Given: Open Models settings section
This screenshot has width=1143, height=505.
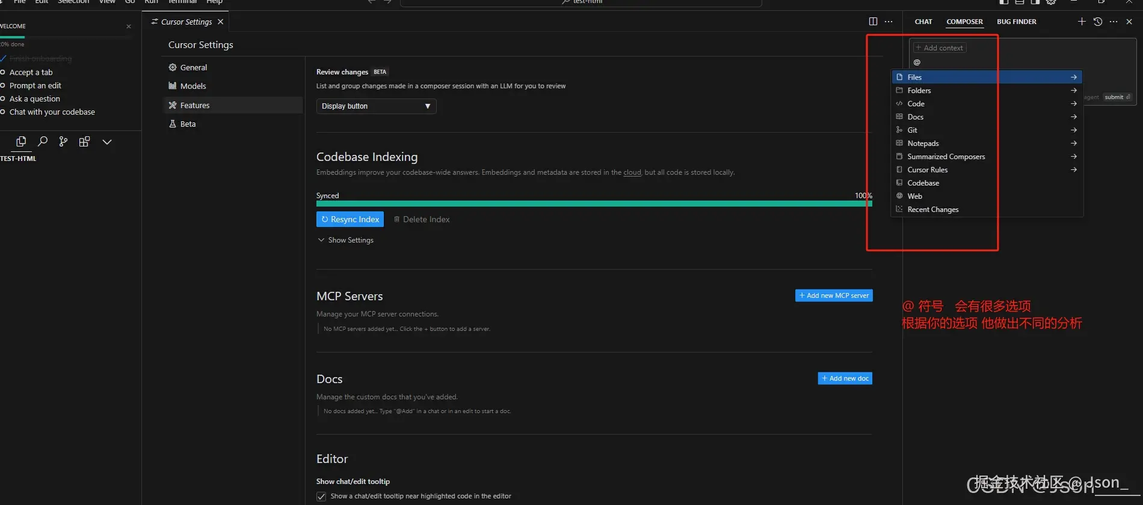Looking at the screenshot, I should [232, 86].
